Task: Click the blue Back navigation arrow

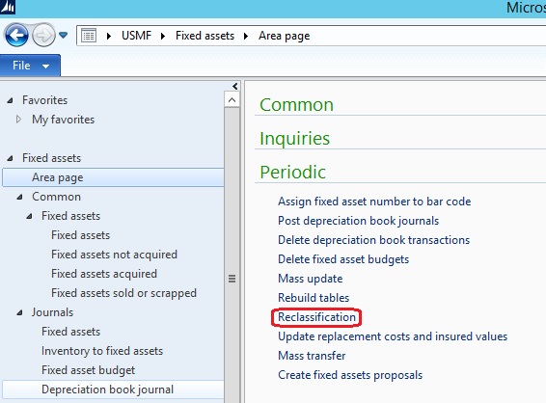Action: pyautogui.click(x=16, y=35)
